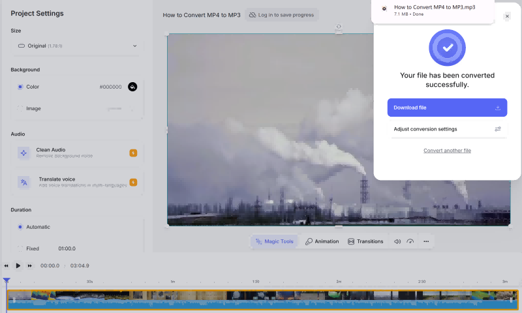Select the Fixed duration radio button
Screen dimensions: 522x313
(20, 248)
